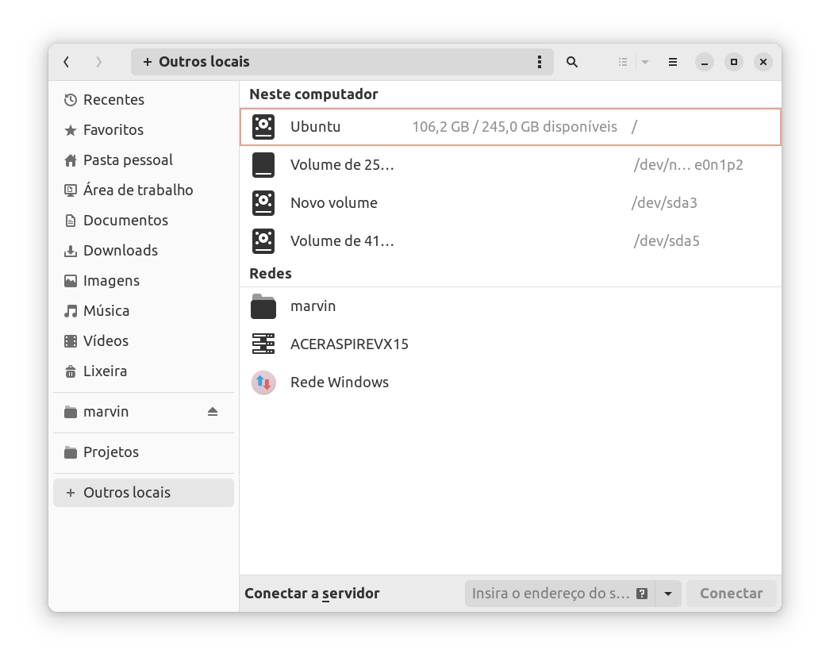Toggle the list view mode button
Viewport: 830px width, 665px height.
click(623, 62)
